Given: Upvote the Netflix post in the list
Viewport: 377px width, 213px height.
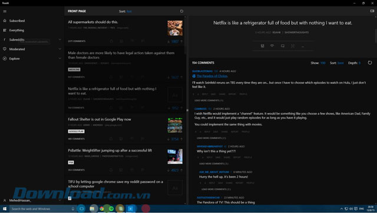Looking at the screenshot, I should tap(181, 108).
